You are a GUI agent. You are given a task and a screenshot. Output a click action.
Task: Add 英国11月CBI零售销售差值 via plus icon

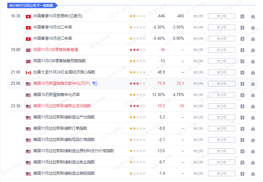click(242, 50)
